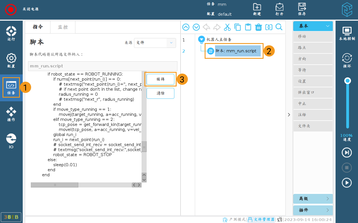Open the 任务 task editor page
358x223 pixels.
tap(11, 88)
